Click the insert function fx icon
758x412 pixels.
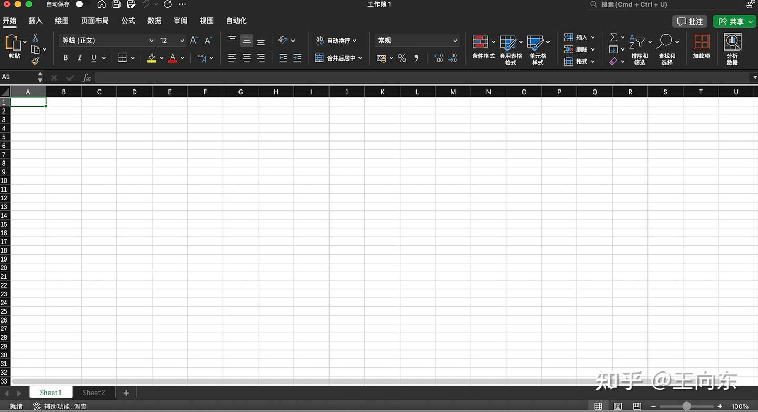click(87, 77)
